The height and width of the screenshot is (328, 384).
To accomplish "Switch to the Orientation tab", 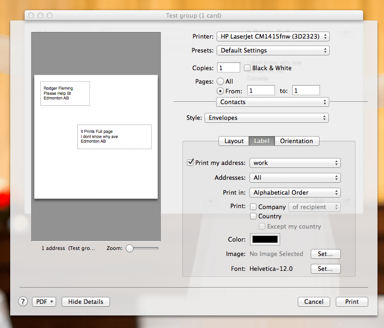I will point(297,141).
